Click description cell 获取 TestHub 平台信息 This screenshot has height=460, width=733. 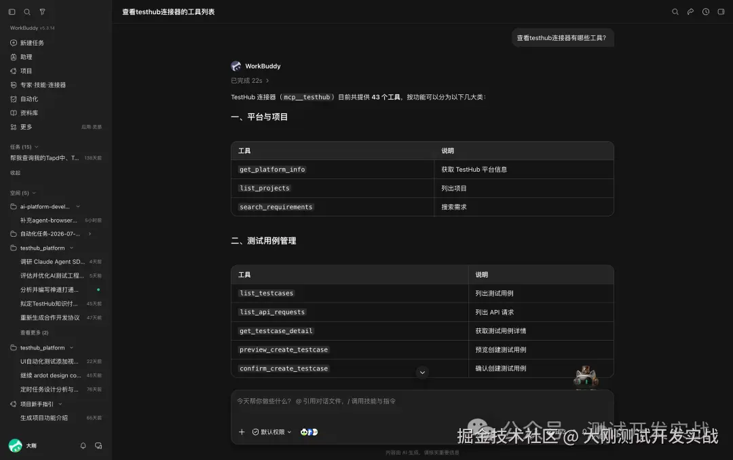coord(474,169)
